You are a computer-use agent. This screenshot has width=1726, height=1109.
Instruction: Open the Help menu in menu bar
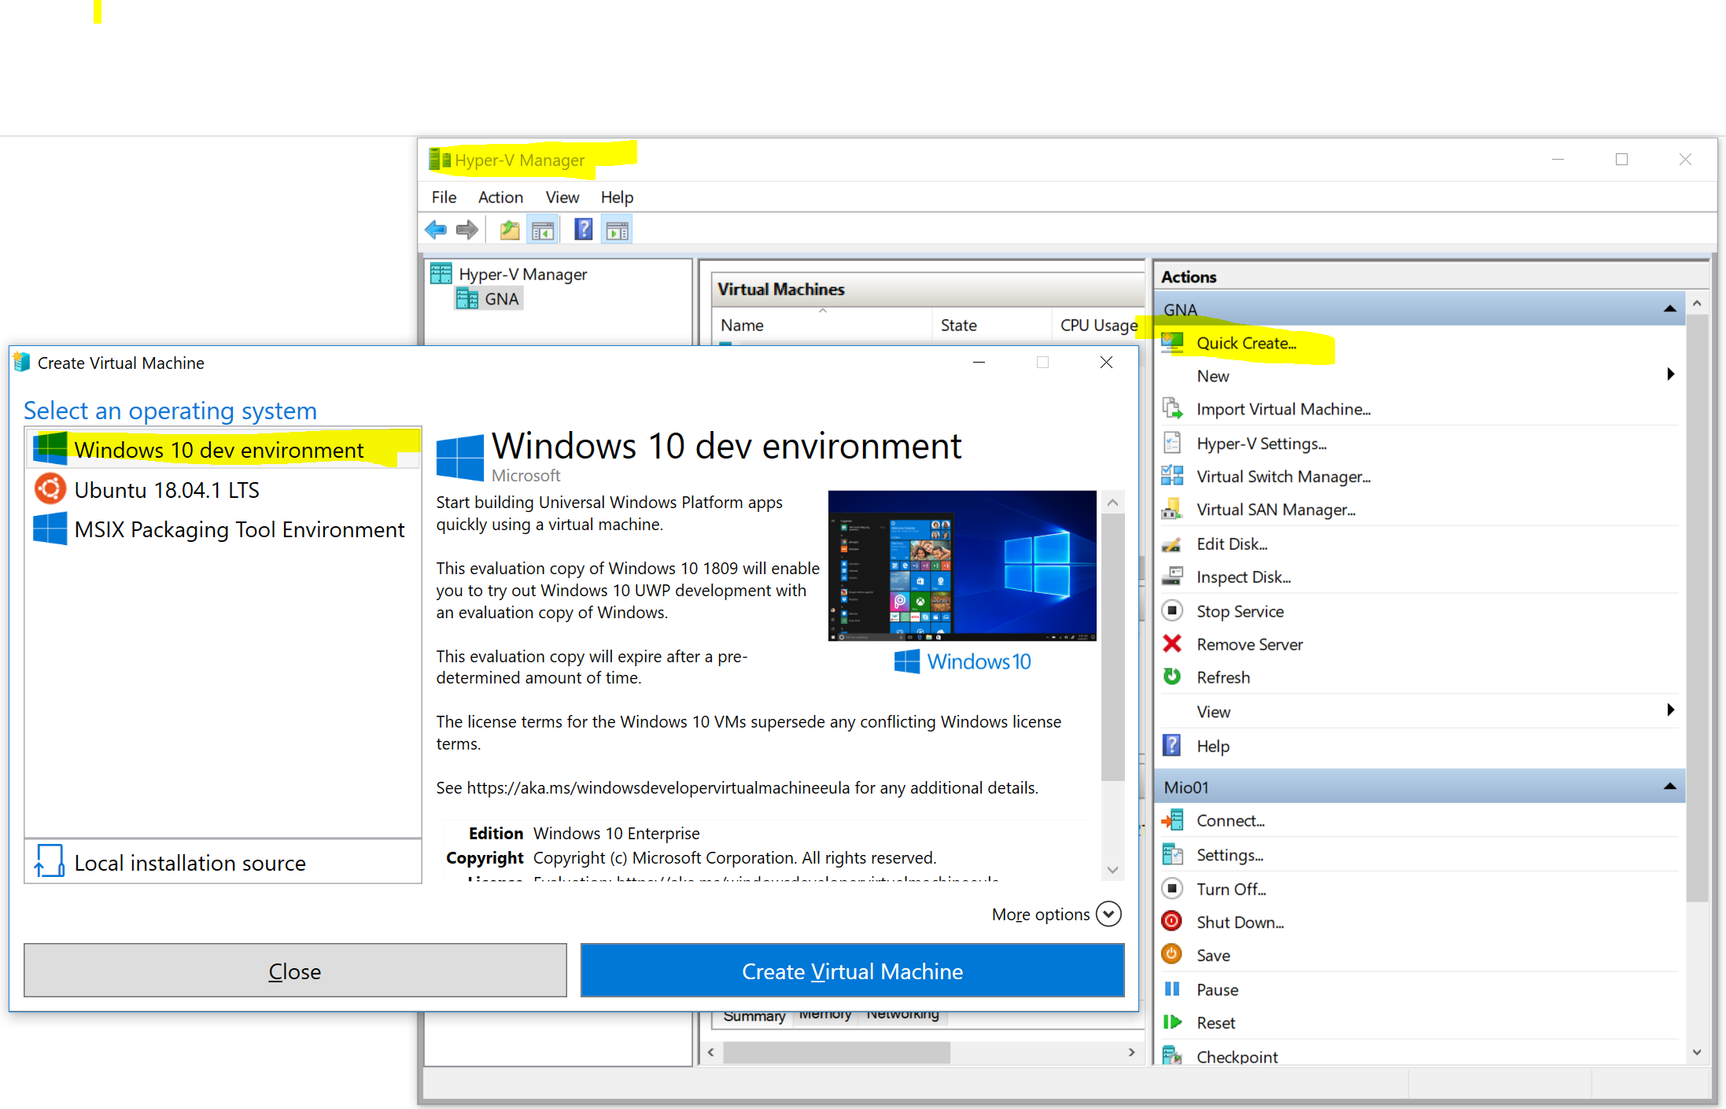617,197
